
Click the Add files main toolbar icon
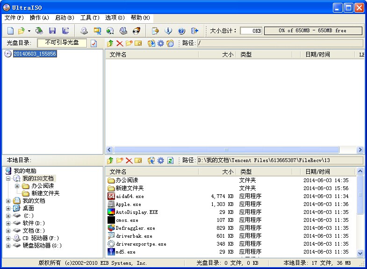click(x=155, y=31)
